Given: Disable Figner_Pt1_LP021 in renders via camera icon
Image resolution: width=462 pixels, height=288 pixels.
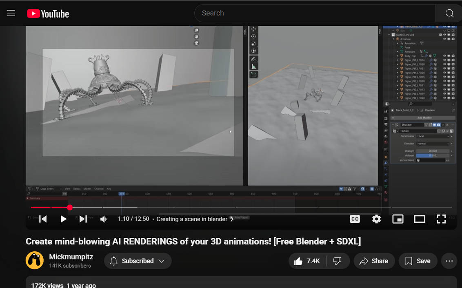Looking at the screenshot, I should 453,68.
